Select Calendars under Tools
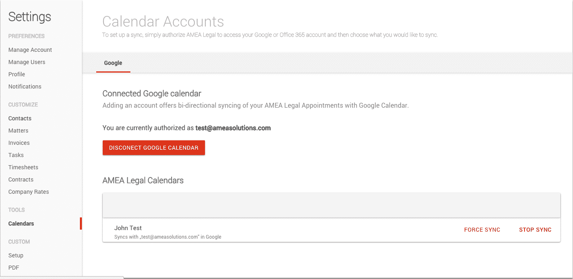 [21, 224]
